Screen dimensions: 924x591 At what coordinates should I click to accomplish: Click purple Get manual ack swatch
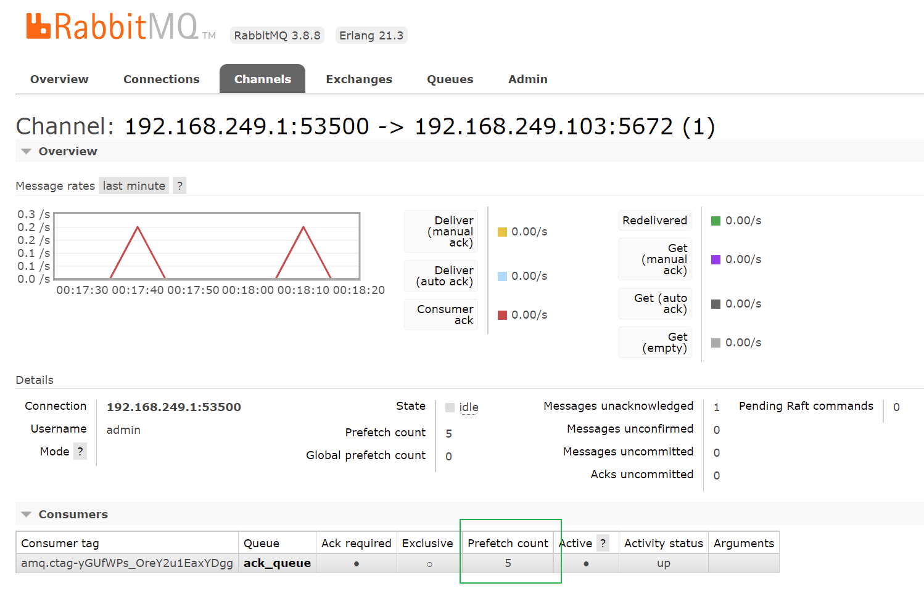pyautogui.click(x=716, y=259)
